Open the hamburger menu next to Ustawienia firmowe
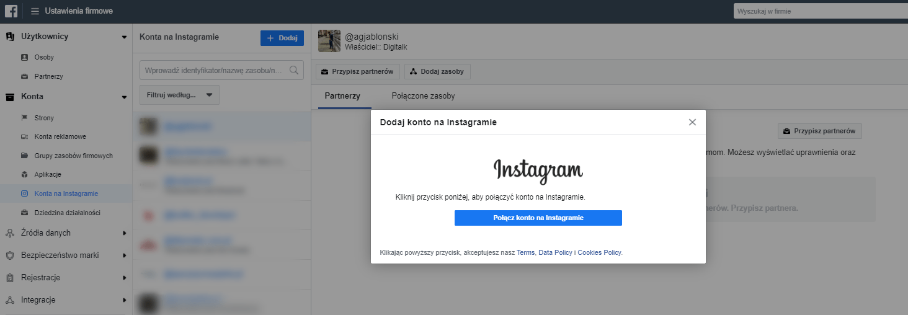This screenshot has width=908, height=315. click(35, 11)
